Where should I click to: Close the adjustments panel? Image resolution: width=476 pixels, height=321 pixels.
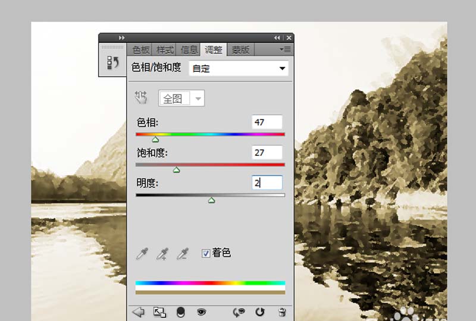coord(289,37)
